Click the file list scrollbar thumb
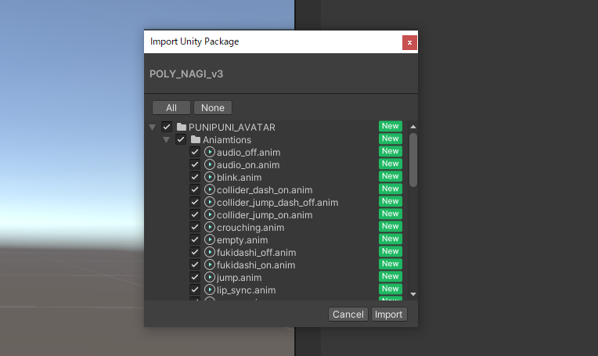 413,160
